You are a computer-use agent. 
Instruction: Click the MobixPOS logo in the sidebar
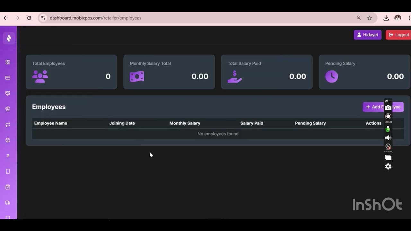(9, 38)
